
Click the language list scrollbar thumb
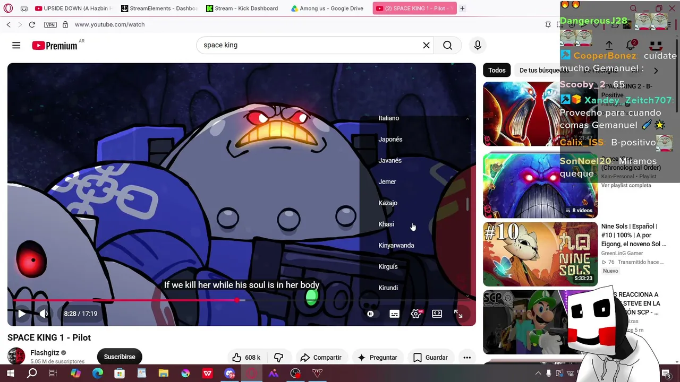[467, 204]
